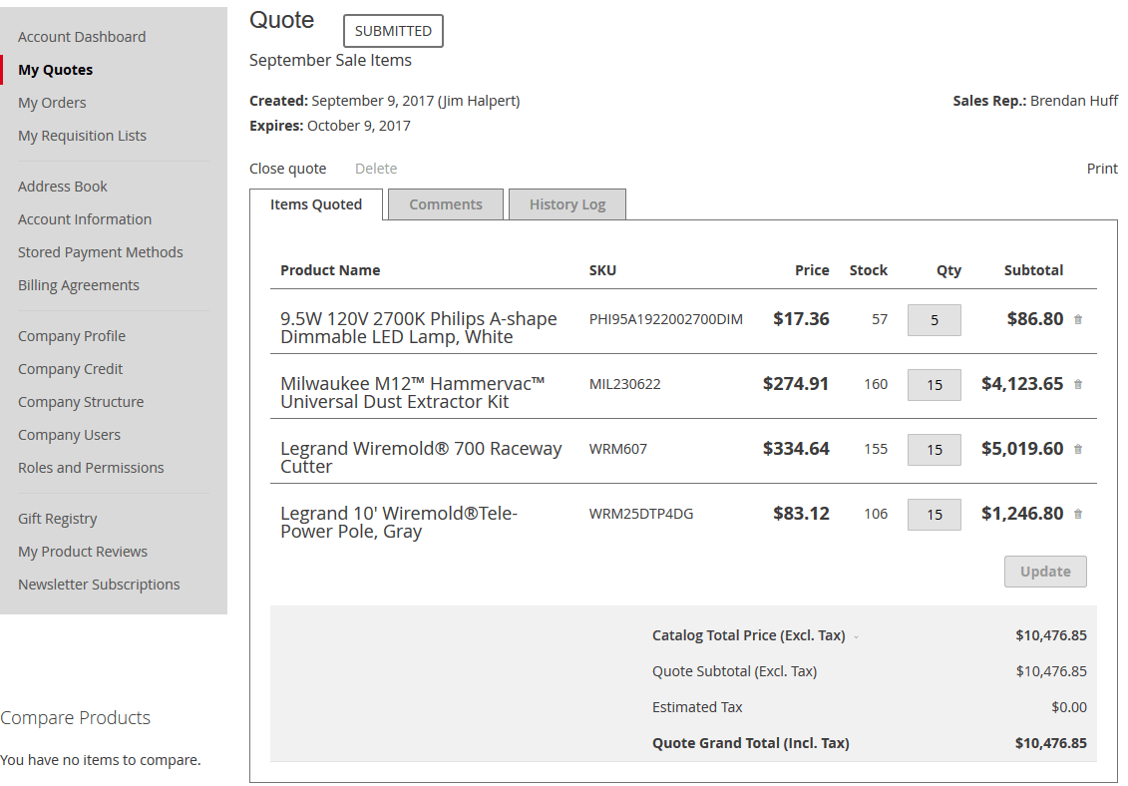Open Company Structure
Image resolution: width=1128 pixels, height=786 pixels.
pyautogui.click(x=81, y=402)
